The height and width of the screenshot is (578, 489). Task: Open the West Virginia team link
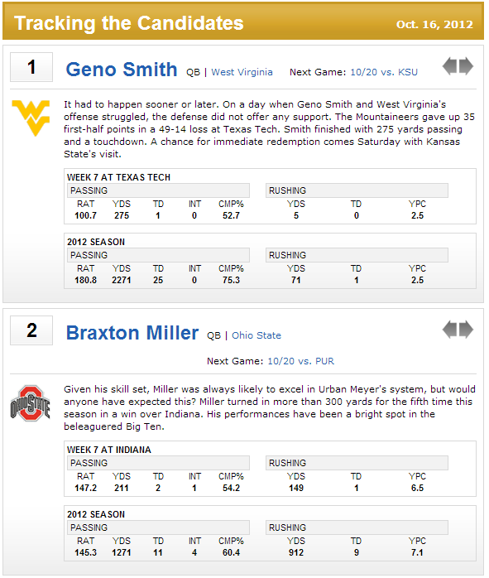tap(242, 72)
